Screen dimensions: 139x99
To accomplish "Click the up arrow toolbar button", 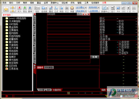I will [13, 7].
